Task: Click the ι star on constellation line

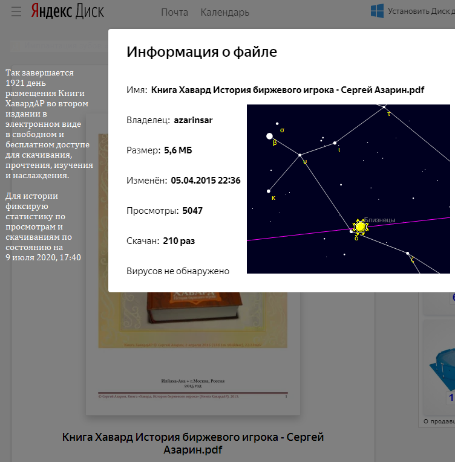Action: pyautogui.click(x=335, y=143)
